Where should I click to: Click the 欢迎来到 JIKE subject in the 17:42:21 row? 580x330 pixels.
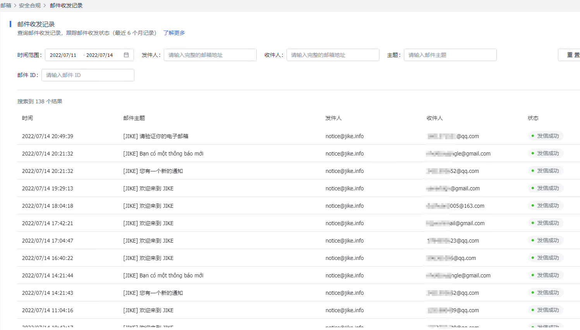[x=148, y=223]
